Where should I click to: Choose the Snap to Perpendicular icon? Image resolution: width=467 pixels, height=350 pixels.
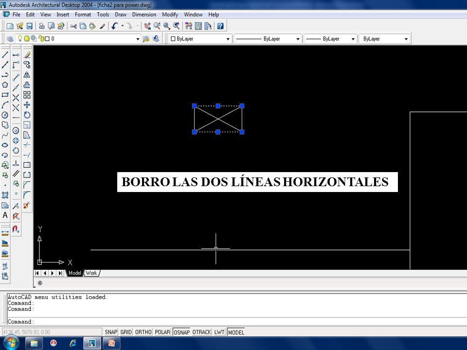16,163
